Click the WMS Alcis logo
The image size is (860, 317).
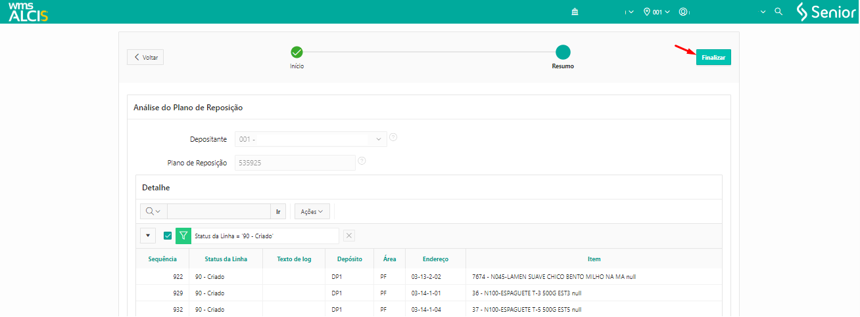click(29, 12)
